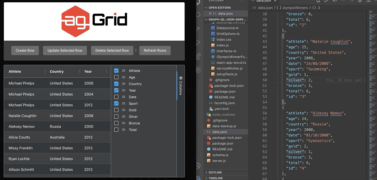Open the Accounts menu in activity bar

click(198, 166)
